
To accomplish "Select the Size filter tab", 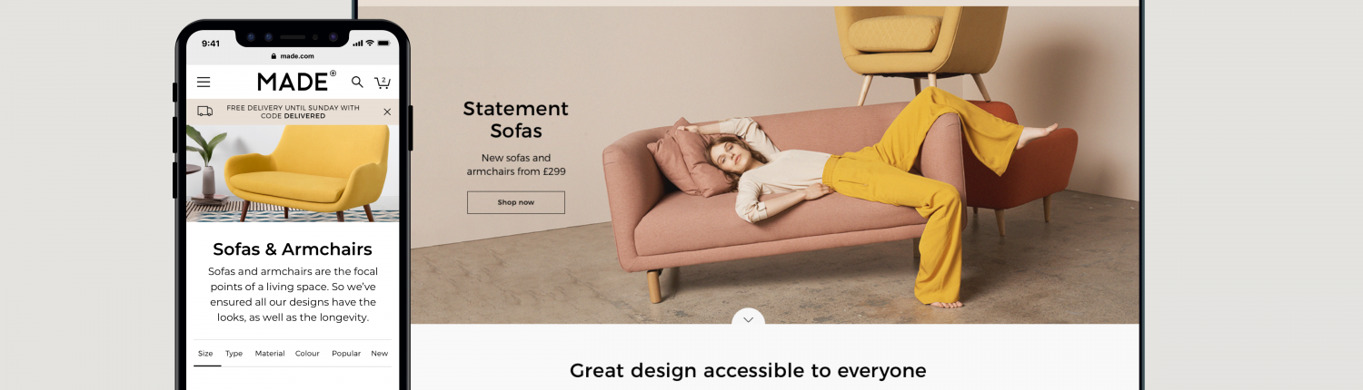I will (x=205, y=354).
